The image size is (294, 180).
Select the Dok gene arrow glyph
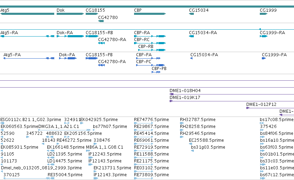[x=70, y=14]
